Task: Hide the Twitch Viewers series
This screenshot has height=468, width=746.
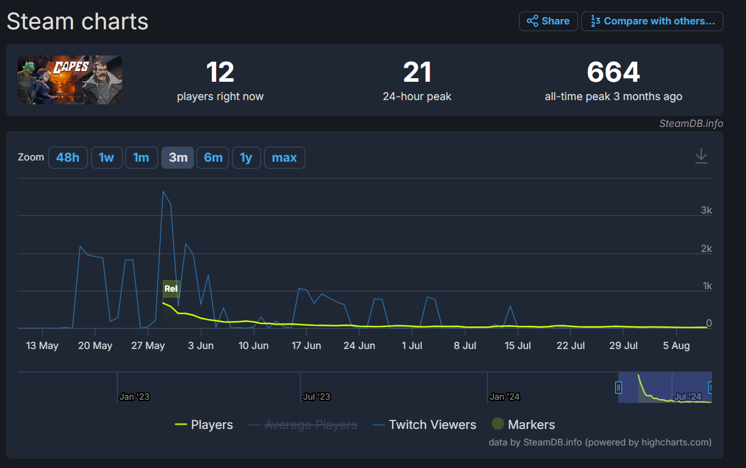Action: point(424,425)
